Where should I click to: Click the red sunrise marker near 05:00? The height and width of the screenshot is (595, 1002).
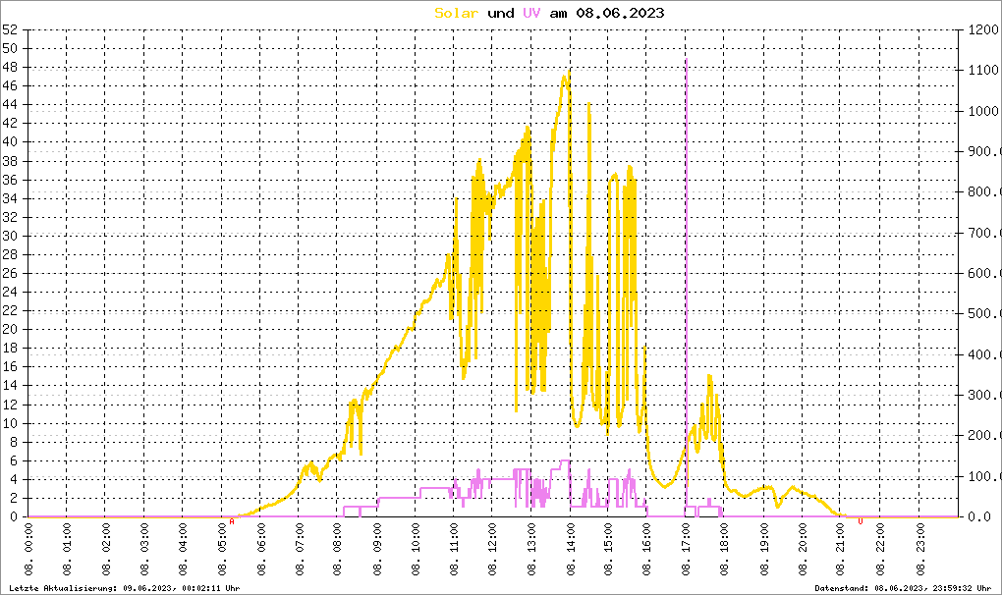[x=231, y=521]
